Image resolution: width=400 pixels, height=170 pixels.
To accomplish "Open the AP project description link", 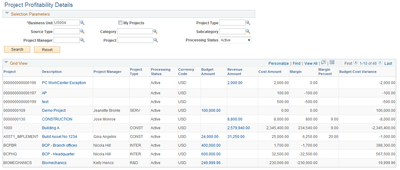I will [x=45, y=93].
